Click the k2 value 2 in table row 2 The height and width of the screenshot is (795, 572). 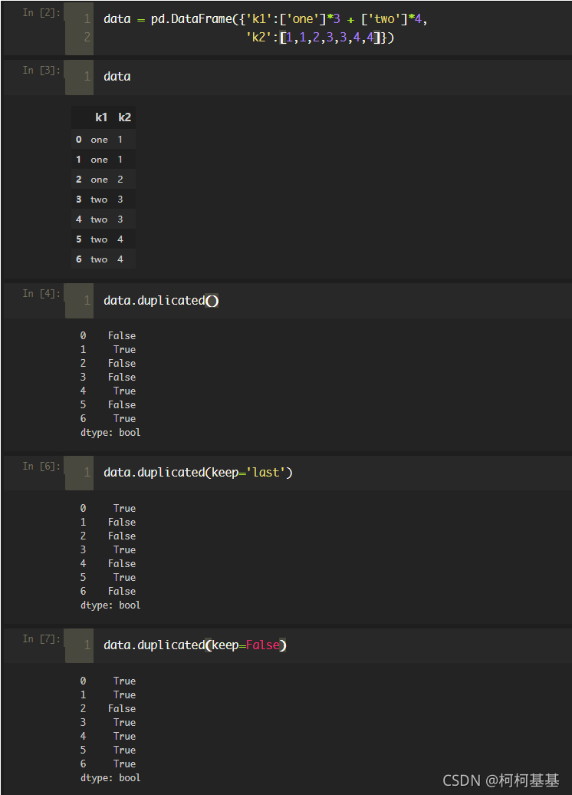coord(120,180)
